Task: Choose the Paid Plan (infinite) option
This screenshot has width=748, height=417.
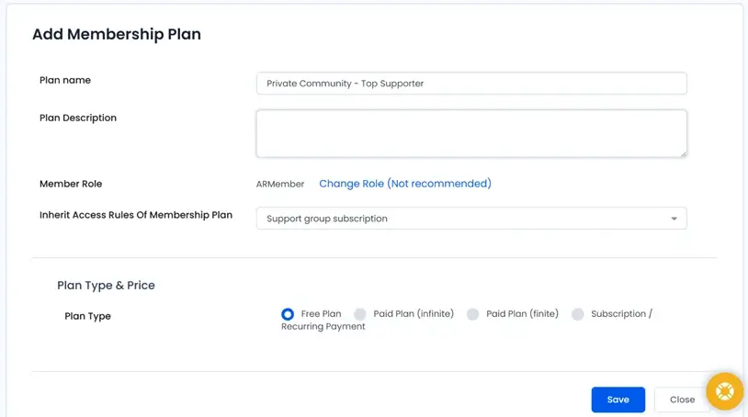Action: (x=360, y=314)
